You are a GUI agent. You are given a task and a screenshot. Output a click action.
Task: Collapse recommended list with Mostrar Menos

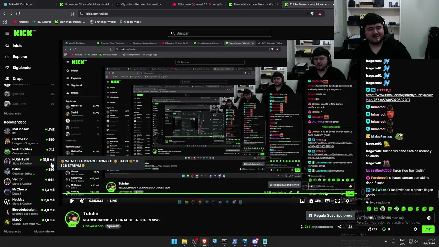point(44,231)
